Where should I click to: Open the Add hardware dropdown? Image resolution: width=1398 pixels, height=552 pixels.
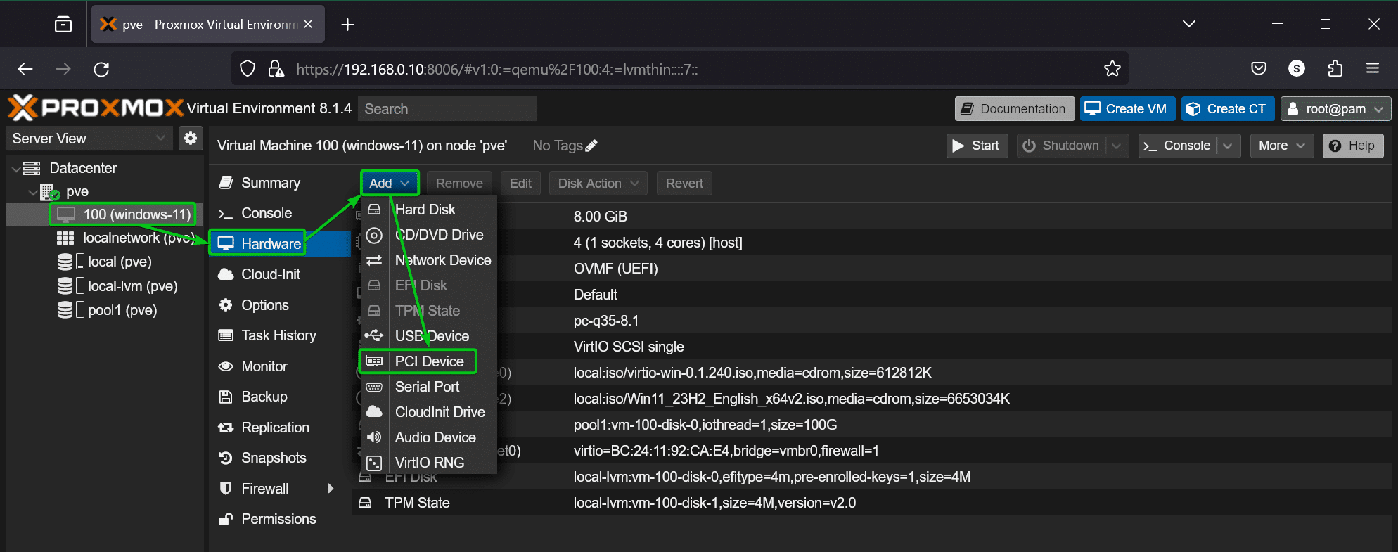tap(390, 184)
